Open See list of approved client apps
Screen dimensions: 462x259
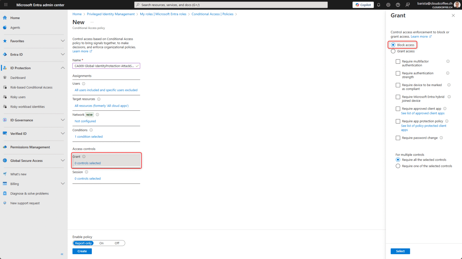[422, 113]
